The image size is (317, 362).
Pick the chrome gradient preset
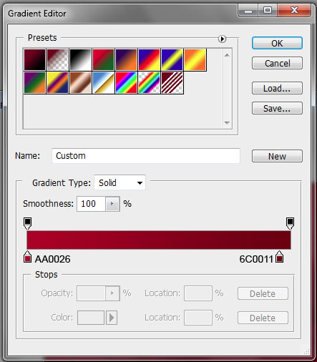pos(103,82)
